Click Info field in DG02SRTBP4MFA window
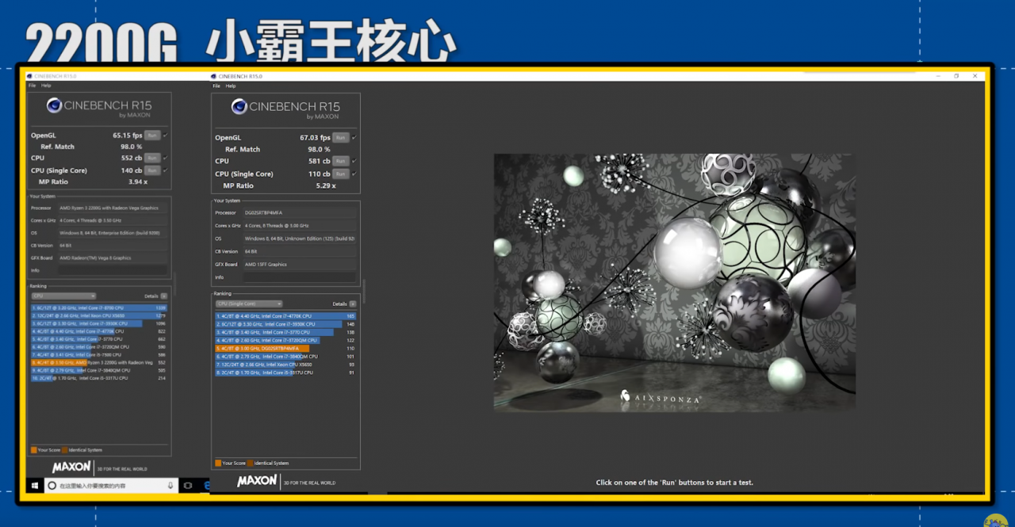 click(x=300, y=277)
